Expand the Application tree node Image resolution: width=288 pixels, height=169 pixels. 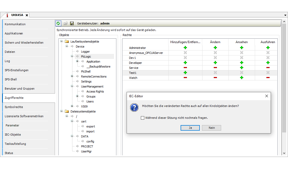pos(77,62)
